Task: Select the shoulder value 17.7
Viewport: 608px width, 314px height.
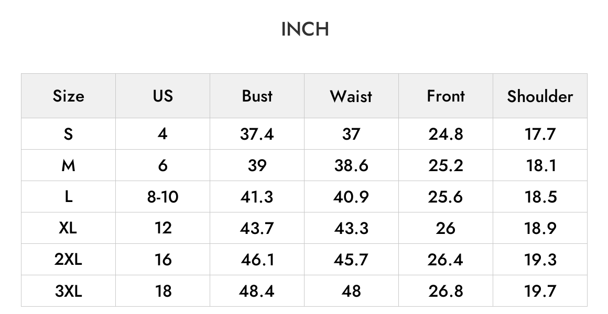Action: pos(540,134)
